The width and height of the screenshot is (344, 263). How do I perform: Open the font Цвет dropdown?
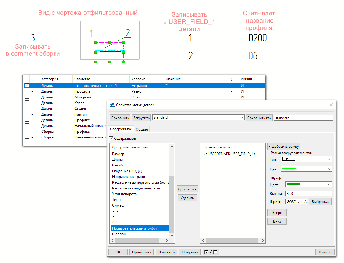(x=329, y=185)
